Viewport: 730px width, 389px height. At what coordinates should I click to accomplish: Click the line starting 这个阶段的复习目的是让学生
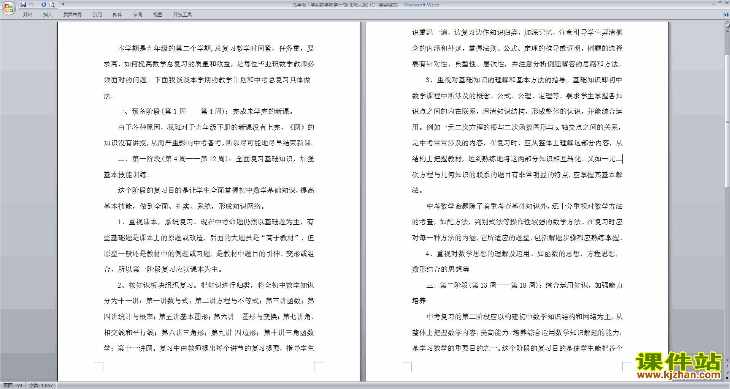click(216, 190)
